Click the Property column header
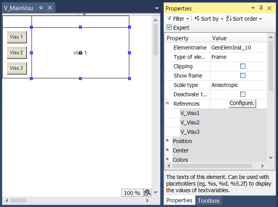278x207 pixels. pyautogui.click(x=187, y=38)
